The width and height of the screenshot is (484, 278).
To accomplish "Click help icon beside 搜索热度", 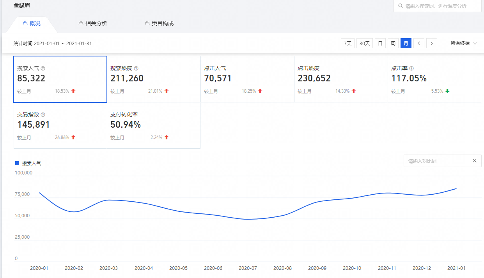I will tap(136, 68).
